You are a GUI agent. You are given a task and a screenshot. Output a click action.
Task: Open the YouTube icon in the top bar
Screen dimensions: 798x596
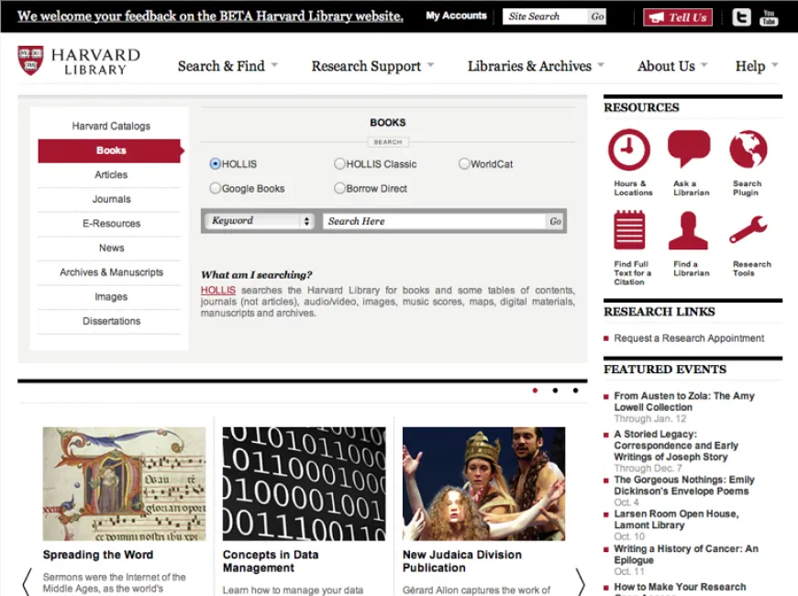pyautogui.click(x=769, y=17)
